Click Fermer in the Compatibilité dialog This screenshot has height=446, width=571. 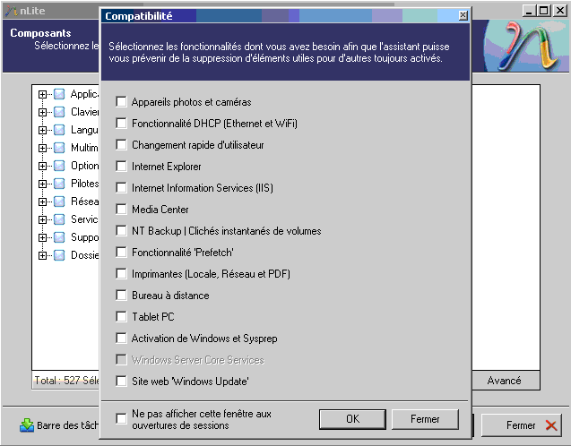425,419
